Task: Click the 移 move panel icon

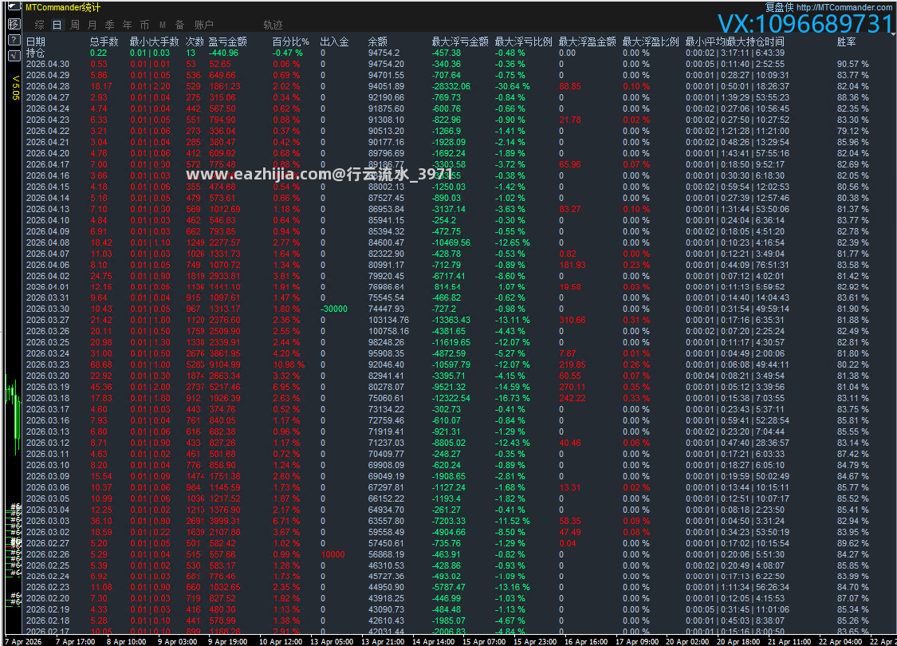Action: tap(14, 24)
